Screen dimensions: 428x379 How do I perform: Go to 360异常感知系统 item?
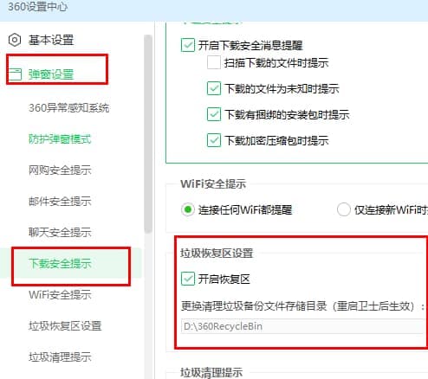point(68,108)
